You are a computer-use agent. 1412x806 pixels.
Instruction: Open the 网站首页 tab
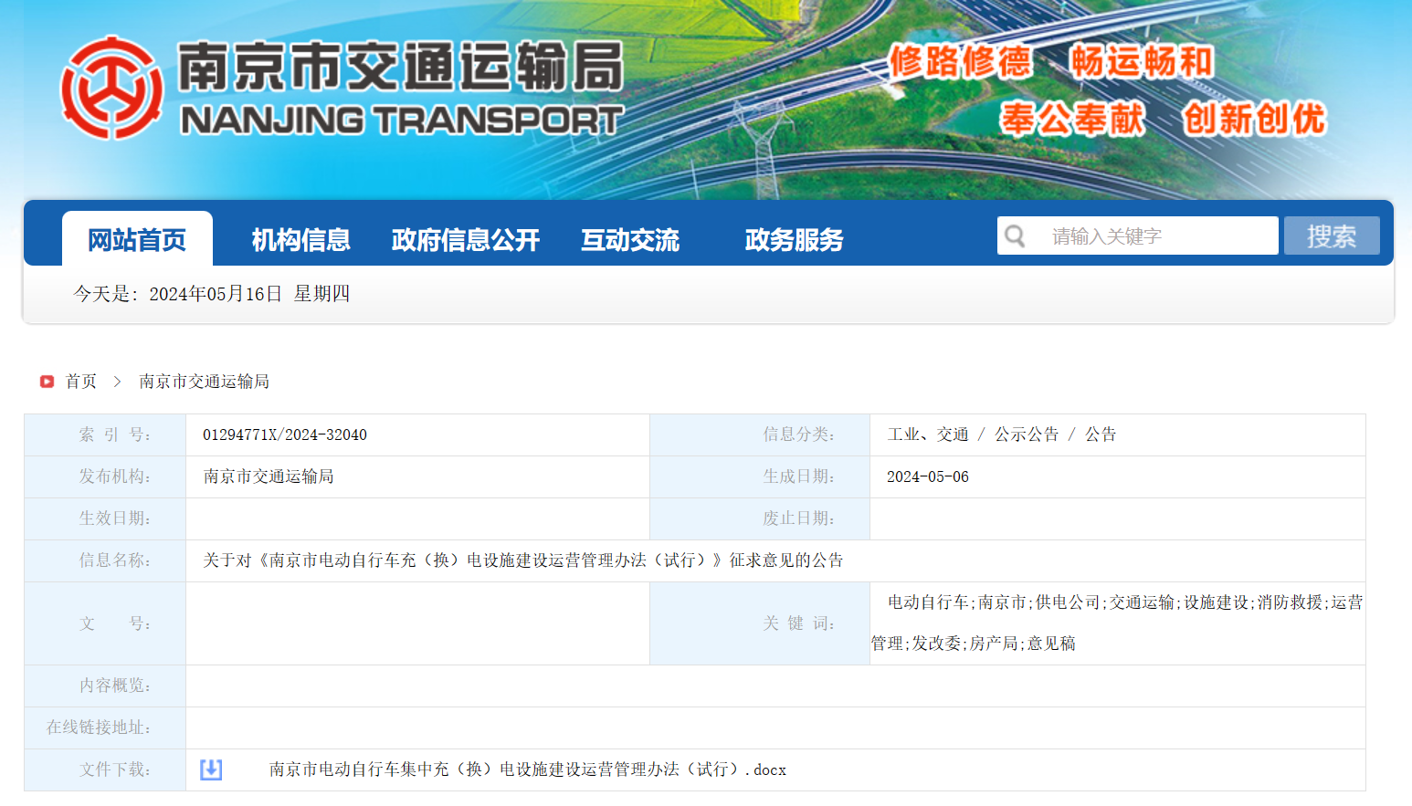click(x=137, y=240)
